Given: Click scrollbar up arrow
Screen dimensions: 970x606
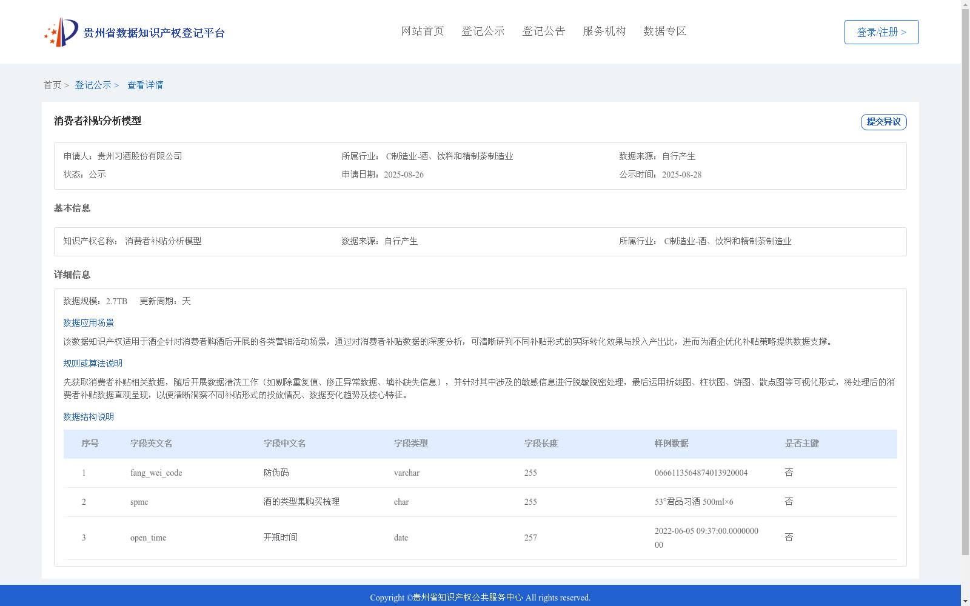Looking at the screenshot, I should (x=965, y=4).
